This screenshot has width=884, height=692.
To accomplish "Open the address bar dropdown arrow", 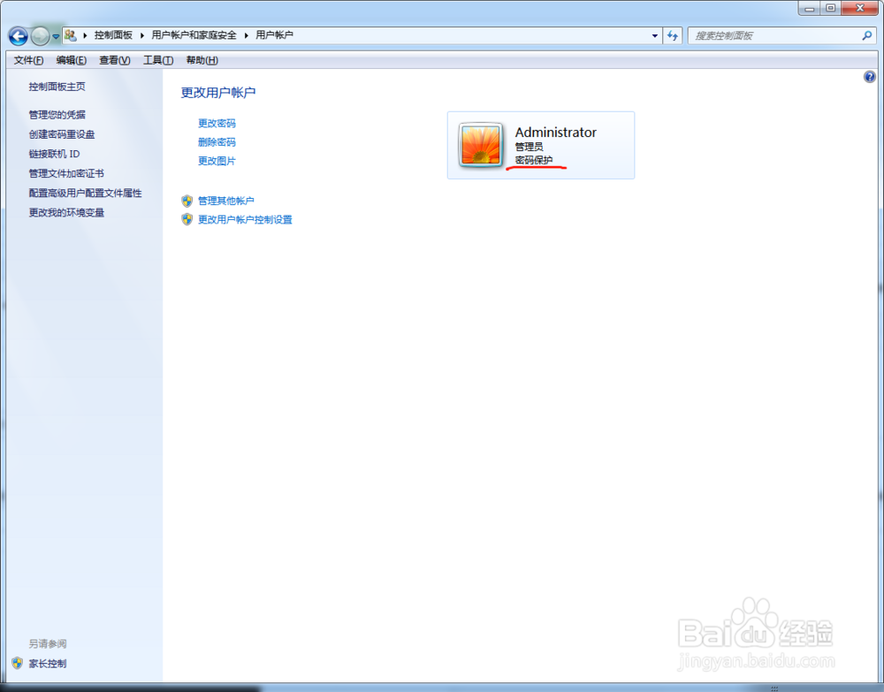I will (655, 35).
